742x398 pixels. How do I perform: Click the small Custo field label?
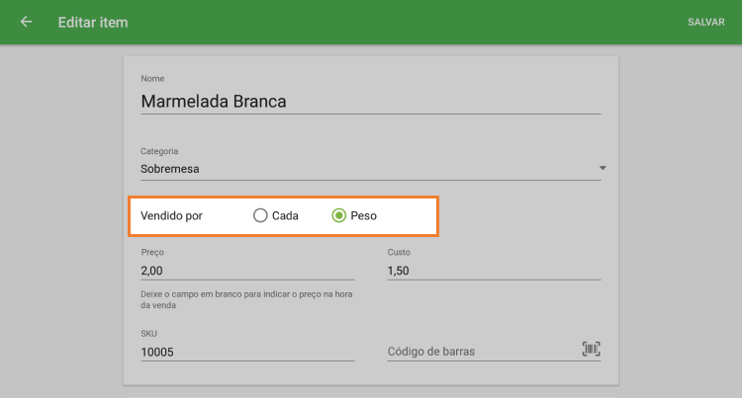pyautogui.click(x=398, y=252)
